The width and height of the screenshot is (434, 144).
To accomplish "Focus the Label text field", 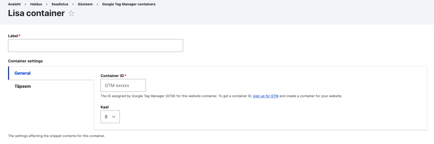I will [95, 46].
